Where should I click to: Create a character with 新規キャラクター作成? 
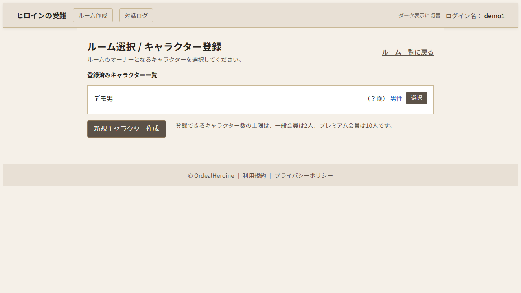click(127, 129)
